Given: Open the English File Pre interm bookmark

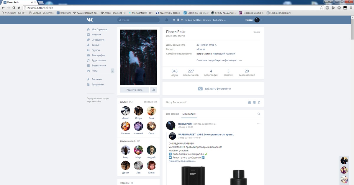Looking at the screenshot, I should tap(196, 13).
